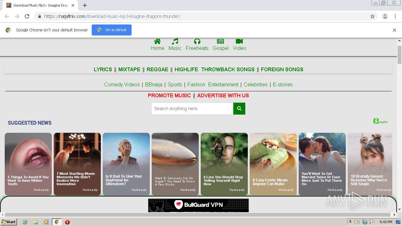Open the Windows Start menu

tap(8, 222)
